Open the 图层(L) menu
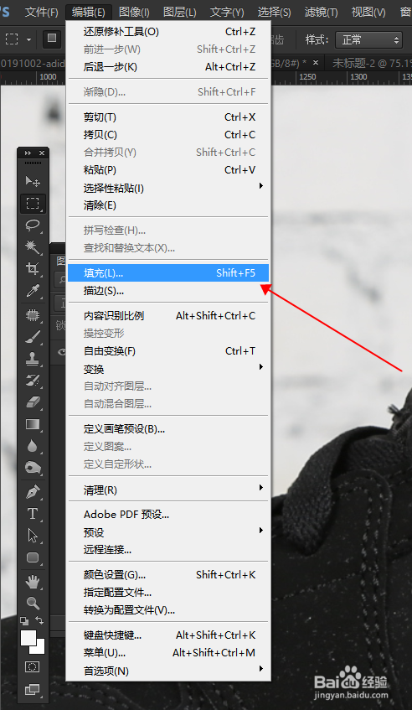Viewport: 412px width, 710px height. click(179, 13)
